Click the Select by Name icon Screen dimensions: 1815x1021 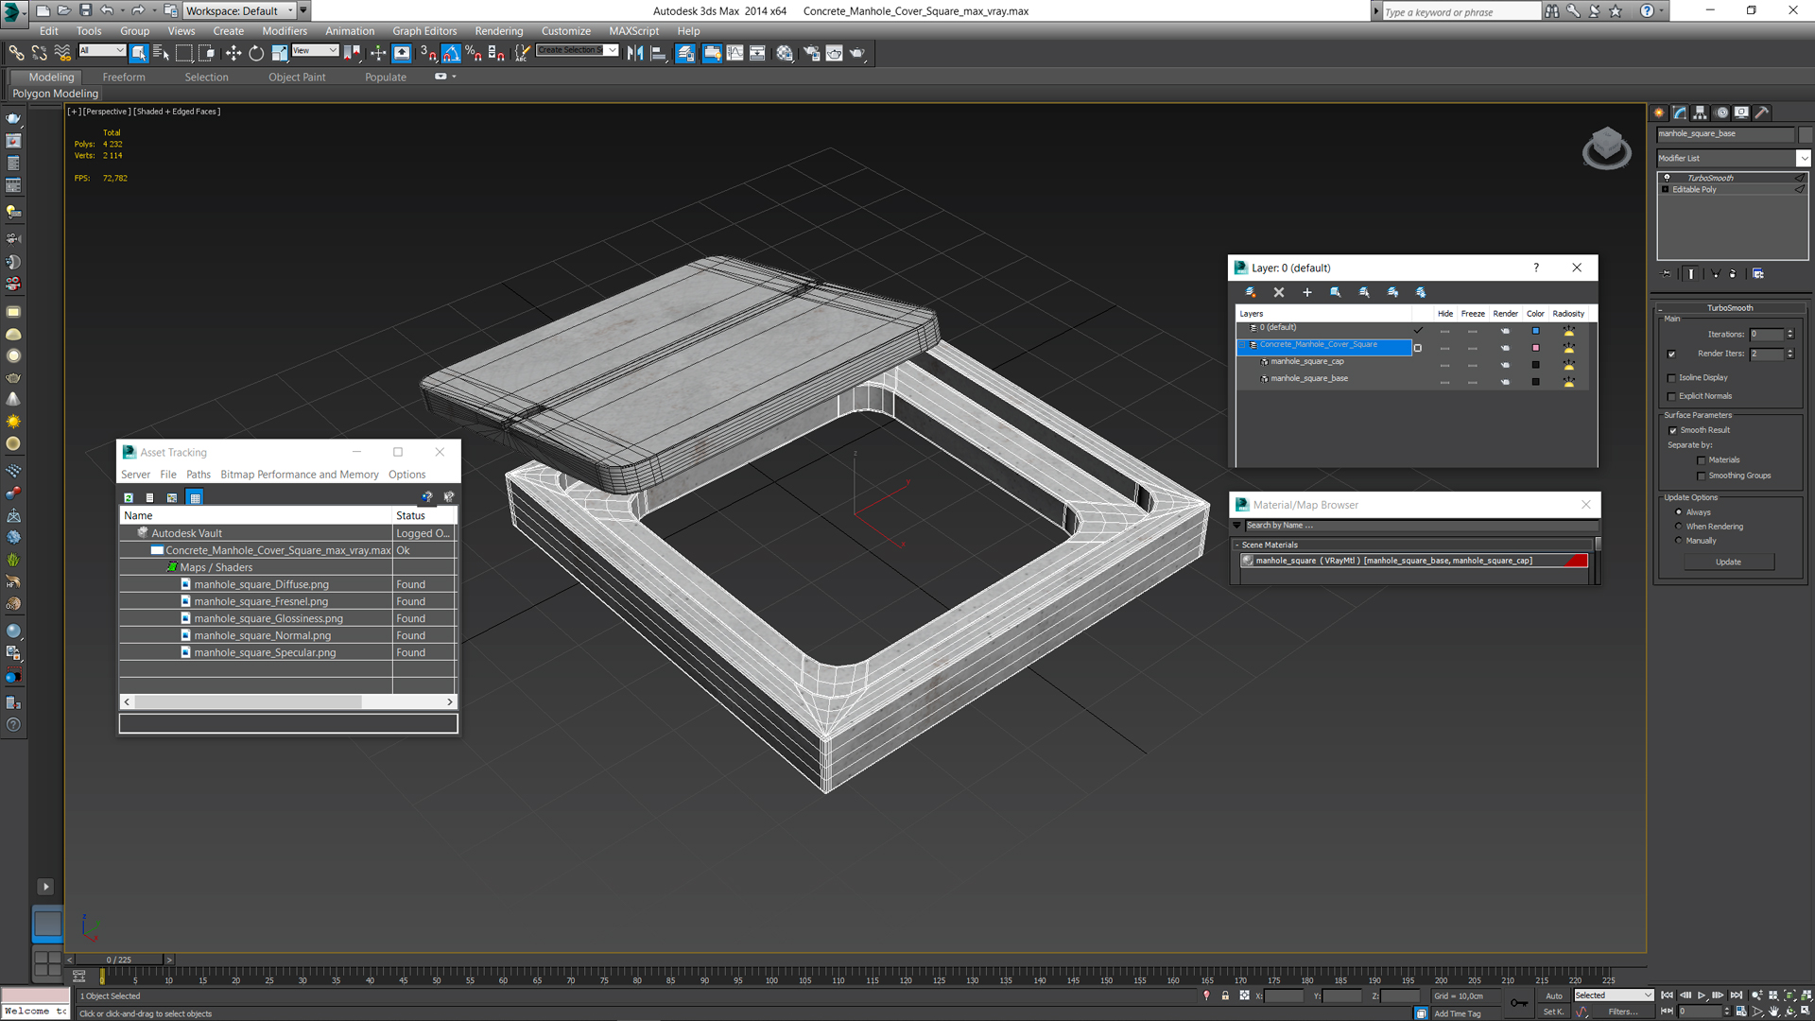161,54
